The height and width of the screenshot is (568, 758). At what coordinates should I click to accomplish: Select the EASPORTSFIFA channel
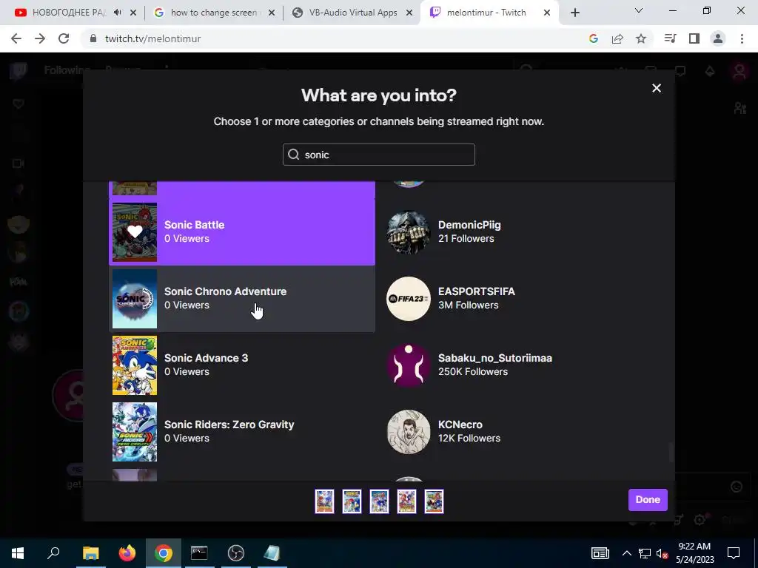[x=515, y=299]
